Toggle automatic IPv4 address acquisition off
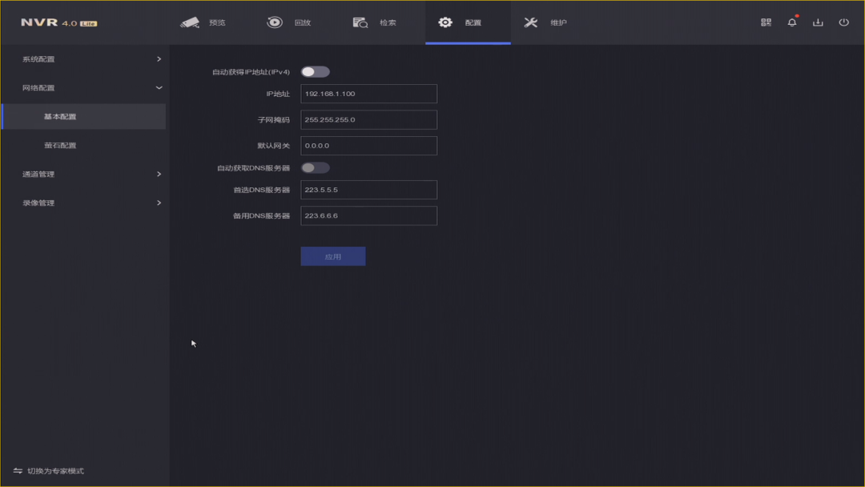The image size is (865, 487). 315,71
